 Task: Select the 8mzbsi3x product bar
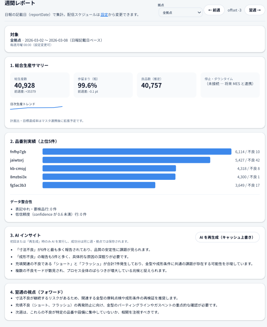pos(109,177)
